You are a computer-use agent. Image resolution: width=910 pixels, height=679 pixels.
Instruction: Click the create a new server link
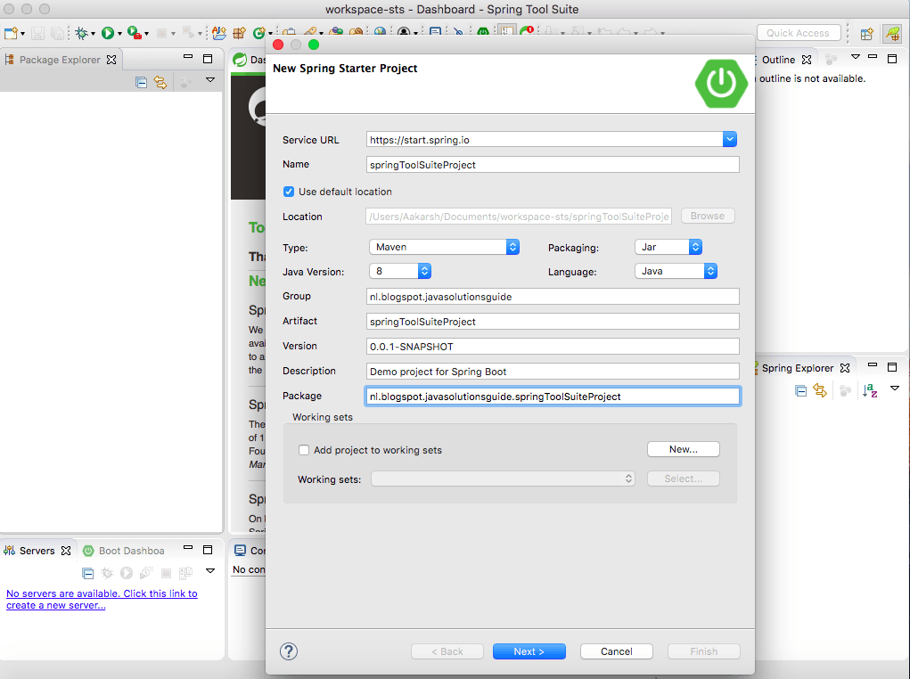pyautogui.click(x=102, y=600)
